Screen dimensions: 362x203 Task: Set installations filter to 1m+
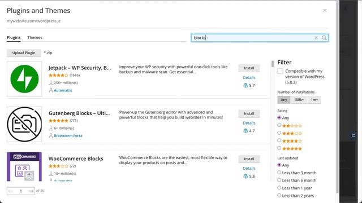tap(314, 100)
